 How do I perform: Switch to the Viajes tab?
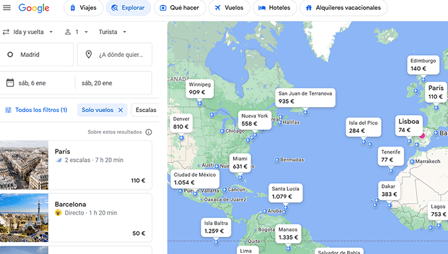click(83, 8)
